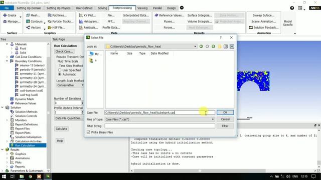Switch to Solving tab

102,8
